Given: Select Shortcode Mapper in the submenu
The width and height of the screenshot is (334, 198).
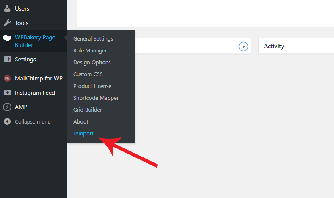Looking at the screenshot, I should point(96,98).
